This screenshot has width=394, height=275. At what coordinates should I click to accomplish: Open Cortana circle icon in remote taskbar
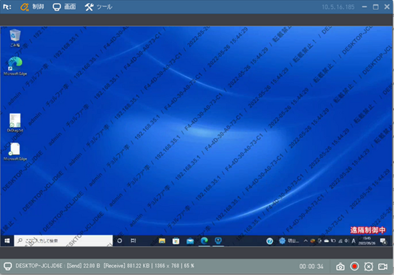119,241
